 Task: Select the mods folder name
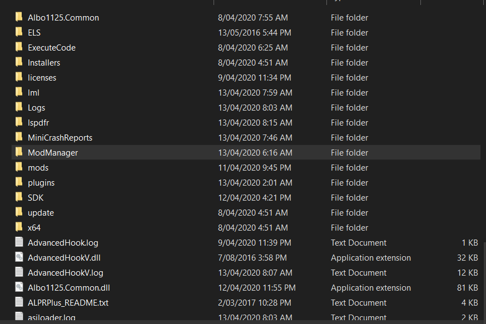(38, 168)
